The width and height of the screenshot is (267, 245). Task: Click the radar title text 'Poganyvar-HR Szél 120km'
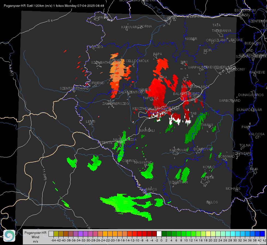coord(24,6)
